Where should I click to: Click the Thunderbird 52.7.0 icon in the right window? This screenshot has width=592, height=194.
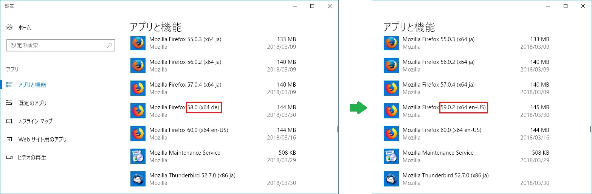click(x=391, y=179)
